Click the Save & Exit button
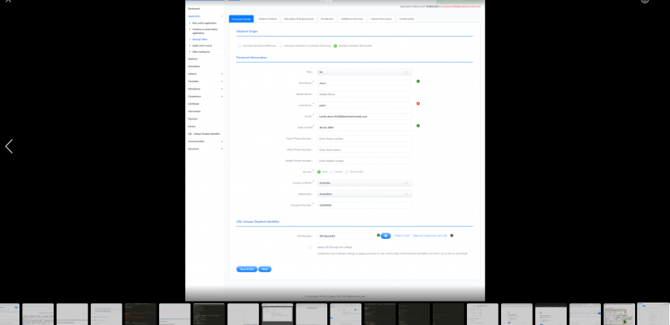 [247, 269]
